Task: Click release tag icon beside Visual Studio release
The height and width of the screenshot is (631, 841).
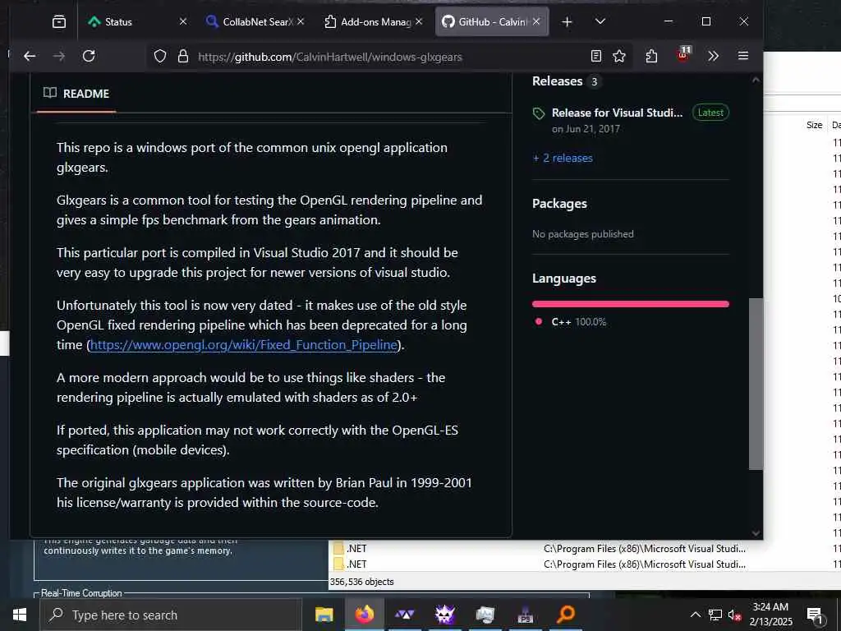Action: coord(539,113)
